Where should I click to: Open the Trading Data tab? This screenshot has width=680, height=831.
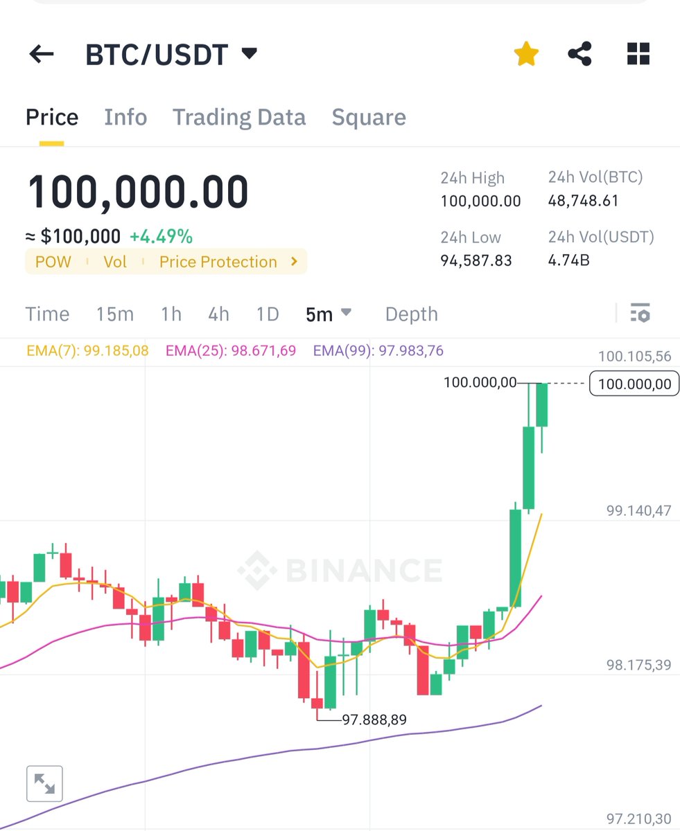coord(239,117)
